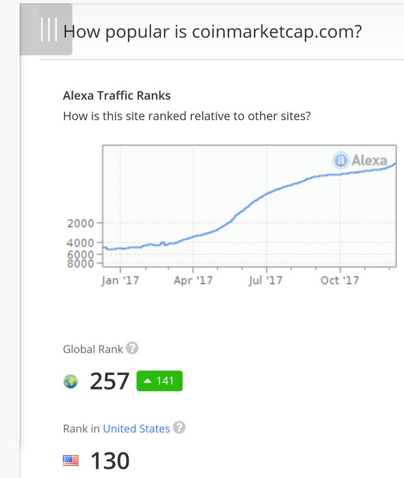The height and width of the screenshot is (478, 404).
Task: Click the 4000 rank label on chart
Action: pyautogui.click(x=81, y=242)
